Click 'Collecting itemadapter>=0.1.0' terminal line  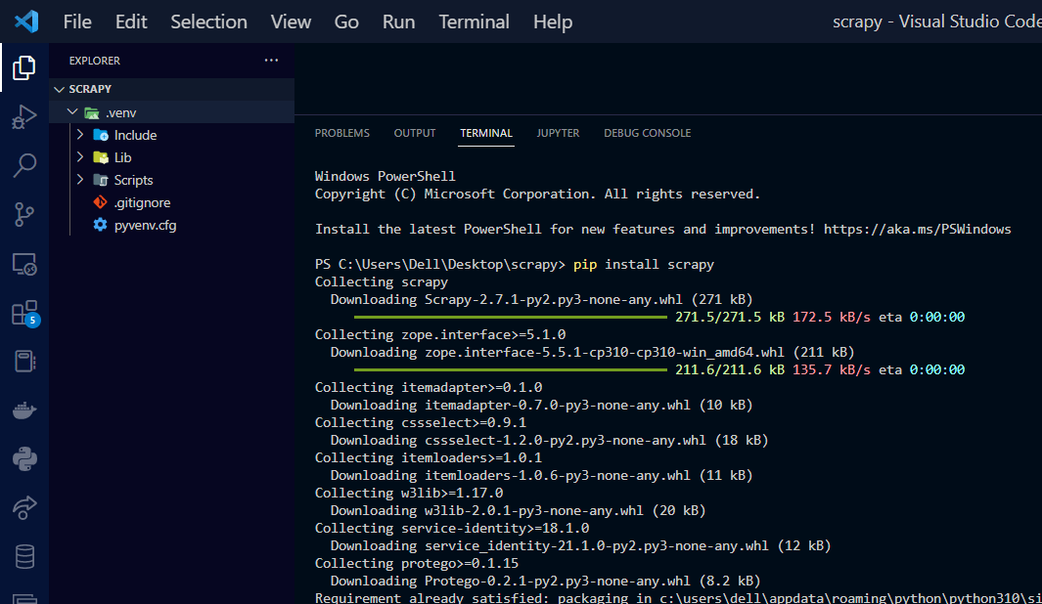coord(428,387)
